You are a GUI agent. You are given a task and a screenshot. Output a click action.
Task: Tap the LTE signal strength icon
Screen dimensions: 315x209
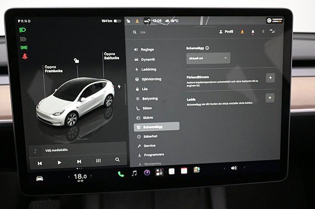272,31
